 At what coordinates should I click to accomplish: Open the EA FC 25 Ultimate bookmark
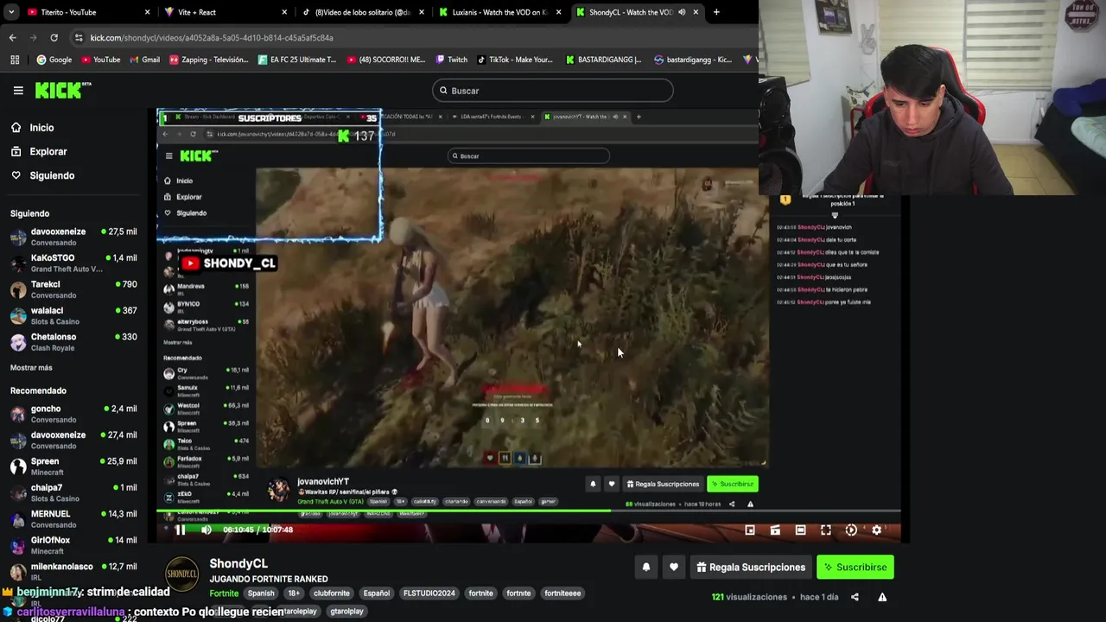[x=297, y=60]
